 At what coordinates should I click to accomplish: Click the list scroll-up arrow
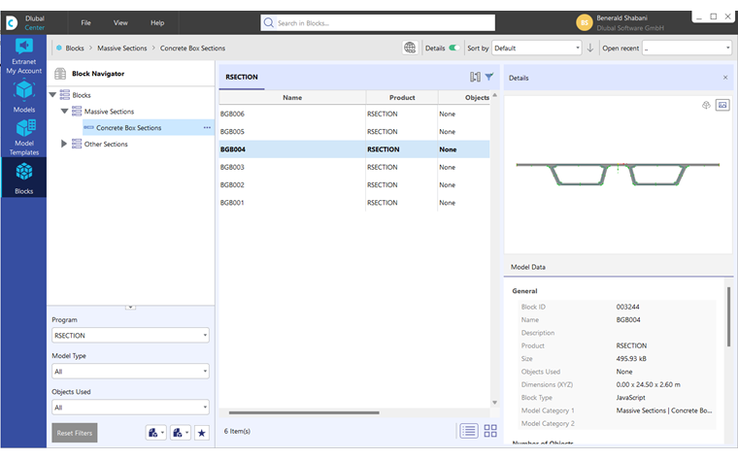494,95
